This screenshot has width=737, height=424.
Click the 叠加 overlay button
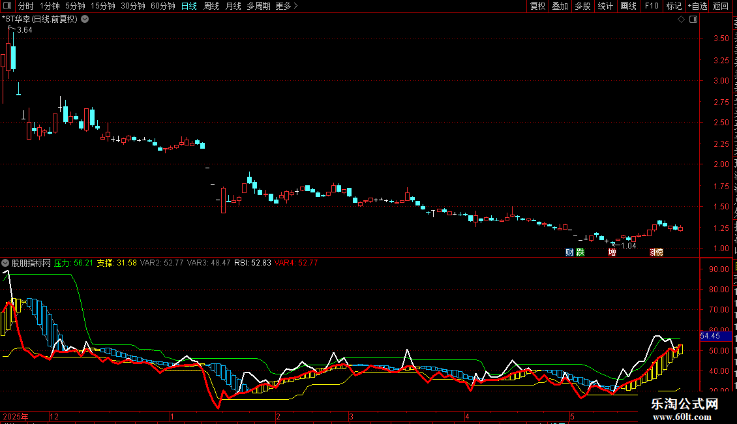coord(560,6)
